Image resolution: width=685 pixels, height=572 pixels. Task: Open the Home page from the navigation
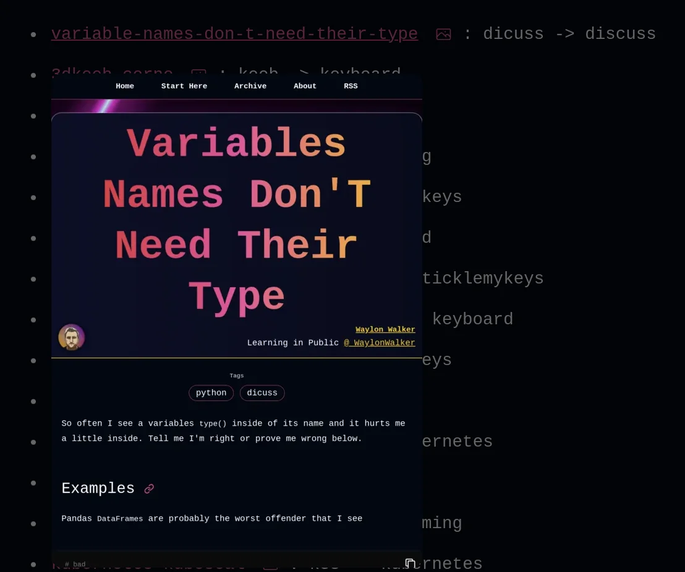point(125,86)
